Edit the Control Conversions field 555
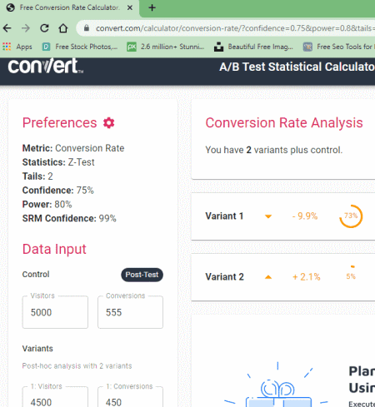 (130, 312)
